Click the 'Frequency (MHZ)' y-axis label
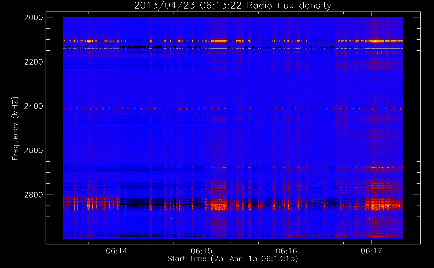This screenshot has width=434, height=268. click(16, 129)
